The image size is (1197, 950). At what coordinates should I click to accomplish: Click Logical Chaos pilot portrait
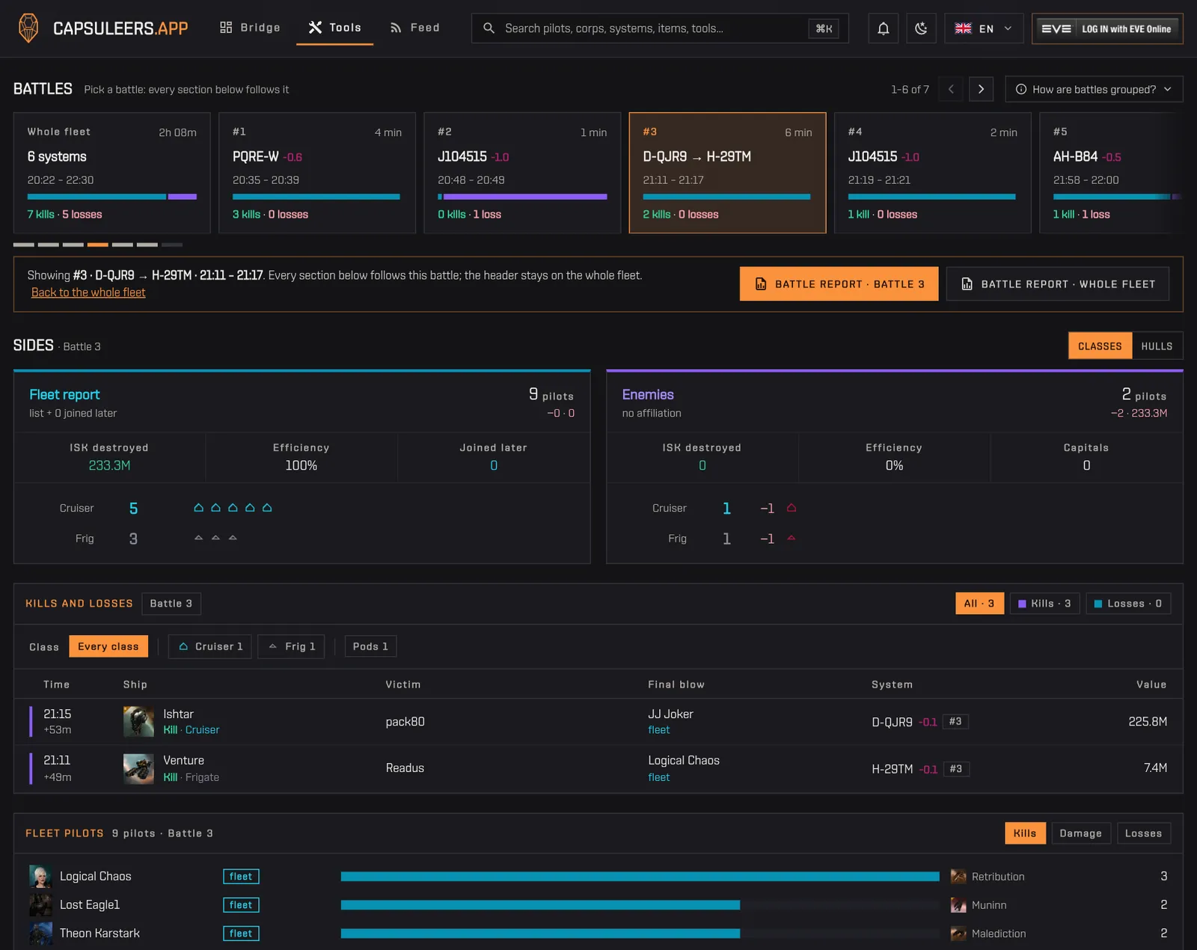[40, 877]
